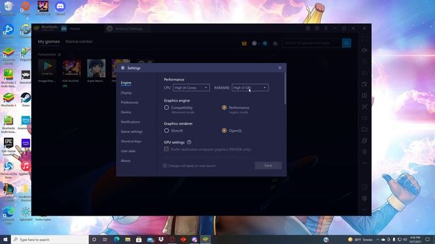Open Game center tab in BlueStacks
Screen dimensions: 435x244
79,41
